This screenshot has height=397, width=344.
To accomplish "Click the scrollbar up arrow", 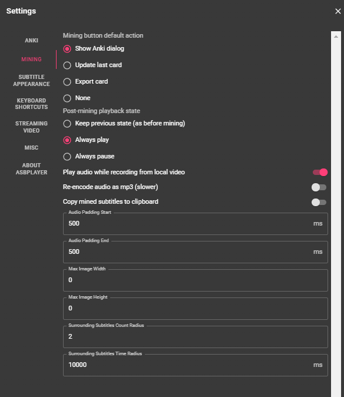I will (x=336, y=37).
